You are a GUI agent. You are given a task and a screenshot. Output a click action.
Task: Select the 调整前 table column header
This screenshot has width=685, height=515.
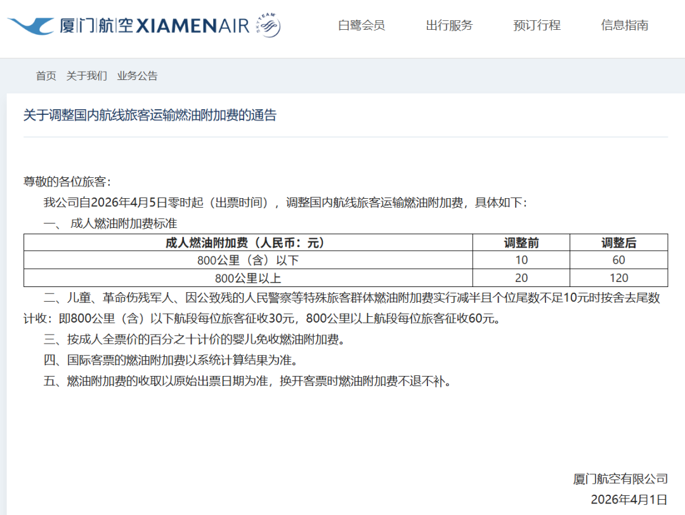click(x=521, y=242)
